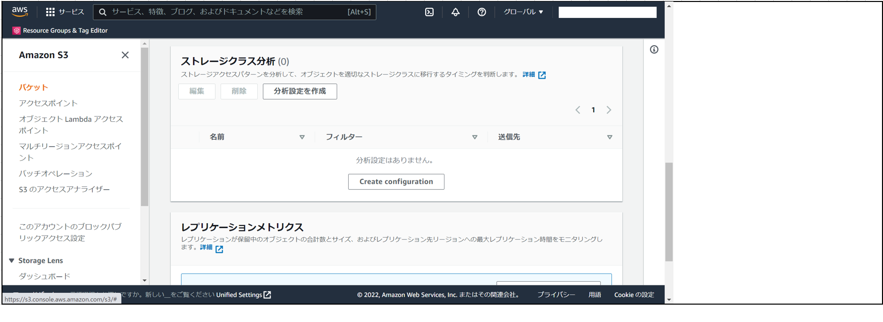The height and width of the screenshot is (322, 883).
Task: Open the replication metrics 詳細 link
Action: 206,247
